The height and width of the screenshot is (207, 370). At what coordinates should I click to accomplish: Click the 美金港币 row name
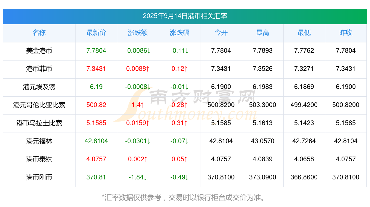[x=39, y=51]
